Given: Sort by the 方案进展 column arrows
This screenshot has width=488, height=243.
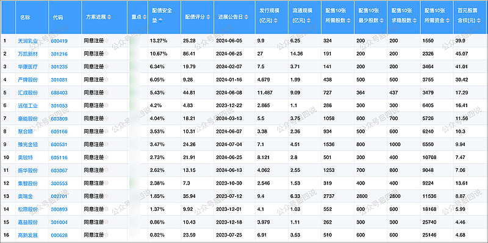Looking at the screenshot, I should pos(109,17).
